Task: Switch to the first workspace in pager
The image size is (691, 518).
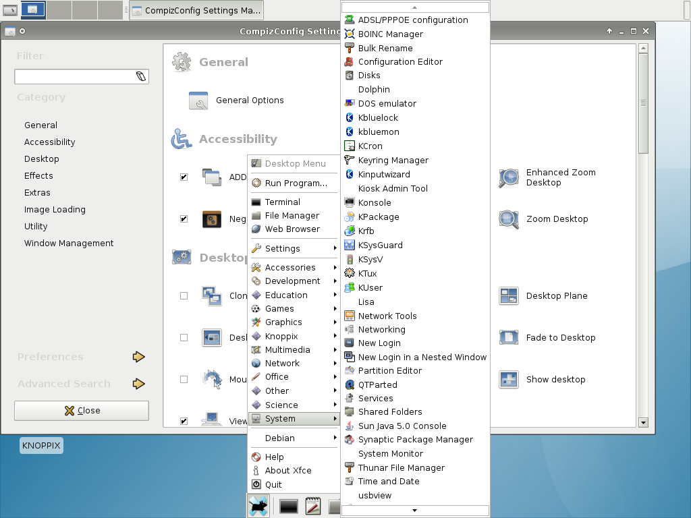Action: 33,9
